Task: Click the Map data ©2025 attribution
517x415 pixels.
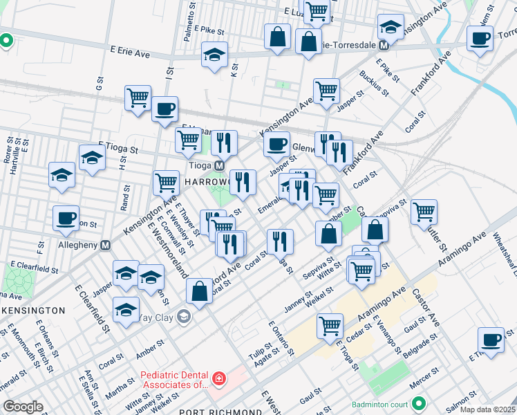Action: tap(488, 409)
